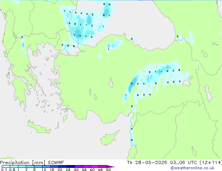Click the 30–35 mm purple legend segment
Screen dimensions: 222x171
point(78,166)
